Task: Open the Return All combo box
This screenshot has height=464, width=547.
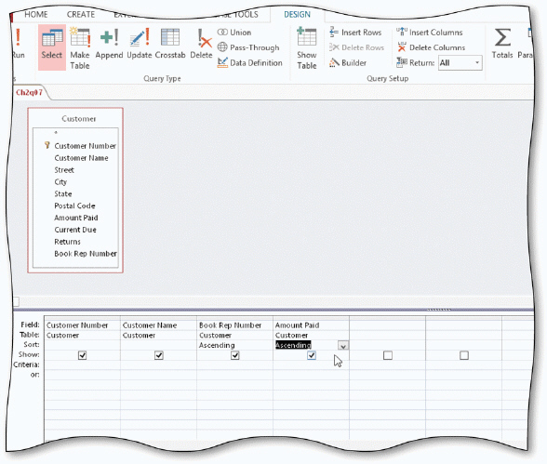Action: 460,62
